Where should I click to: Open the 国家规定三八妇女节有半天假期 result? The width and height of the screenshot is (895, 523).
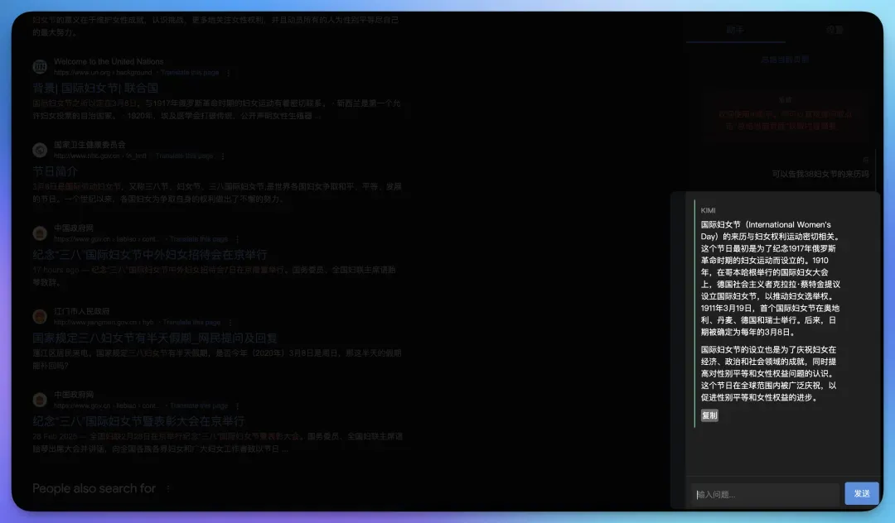155,338
